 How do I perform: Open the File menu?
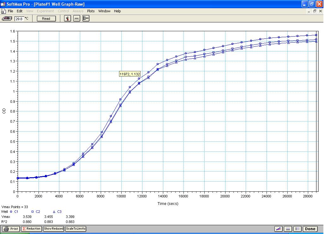(10, 11)
